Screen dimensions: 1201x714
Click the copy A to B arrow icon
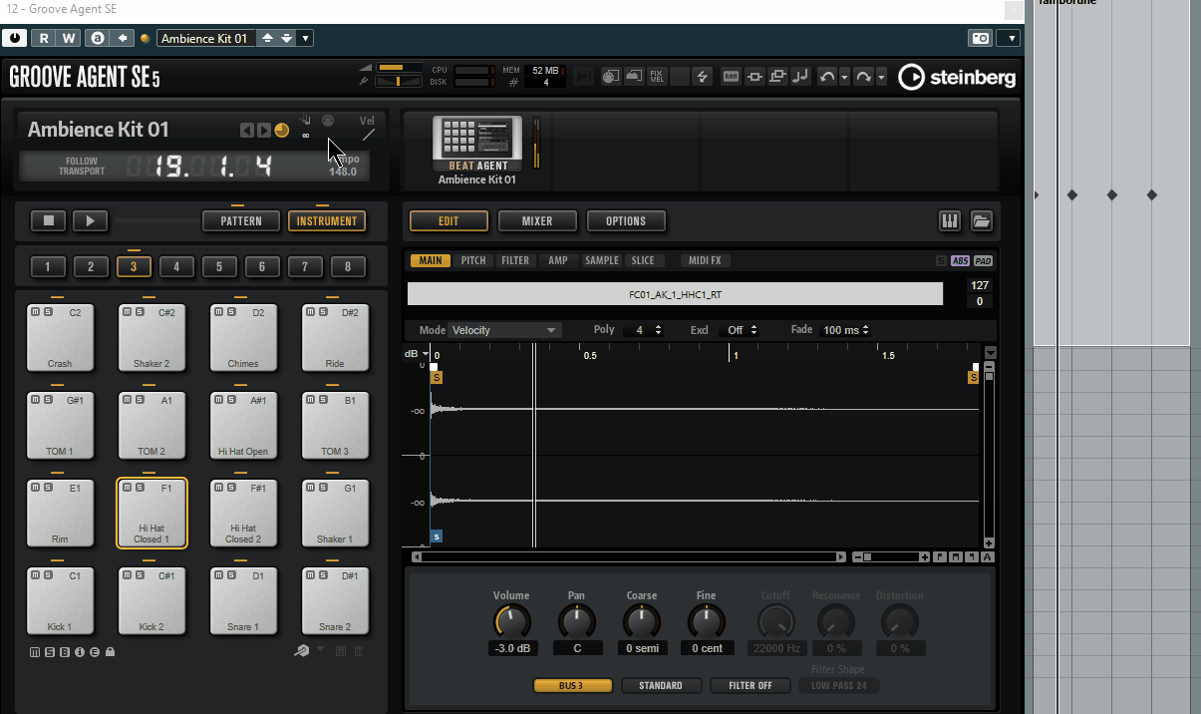(123, 38)
